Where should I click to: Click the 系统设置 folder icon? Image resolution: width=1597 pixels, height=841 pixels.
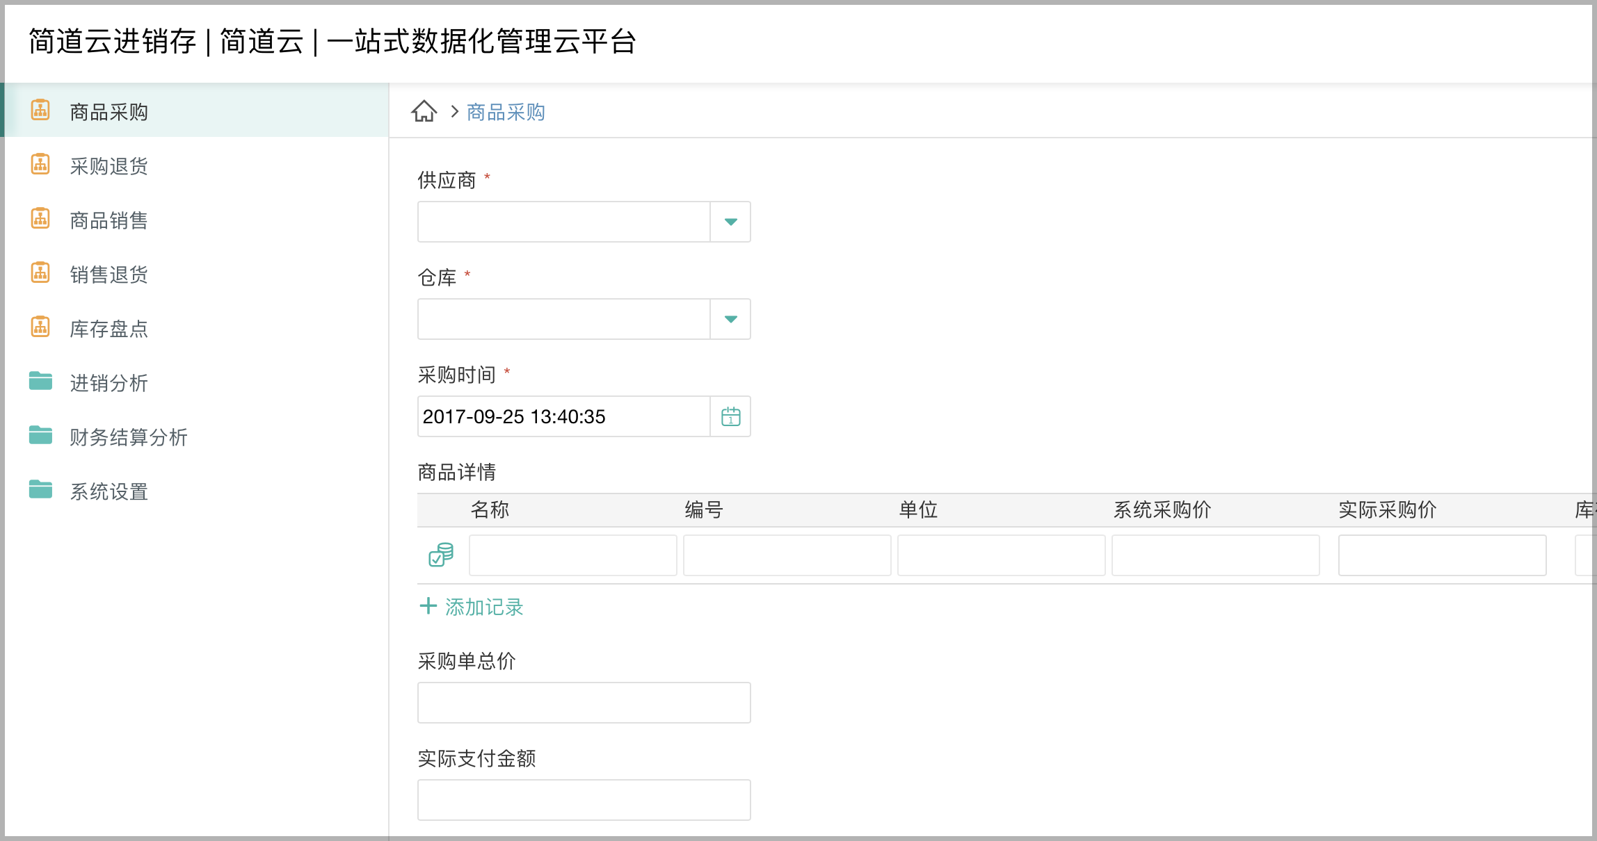40,491
